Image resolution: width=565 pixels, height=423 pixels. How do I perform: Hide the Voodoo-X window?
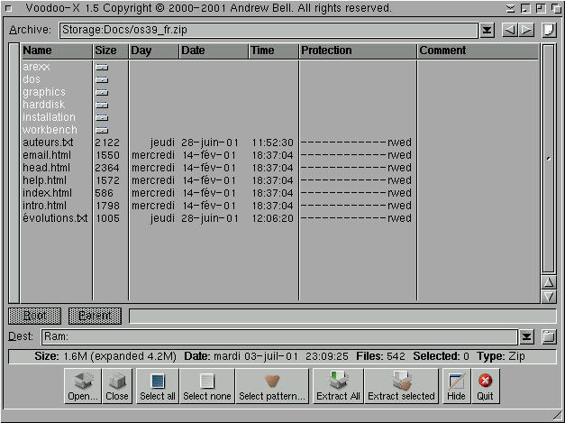pos(456,385)
